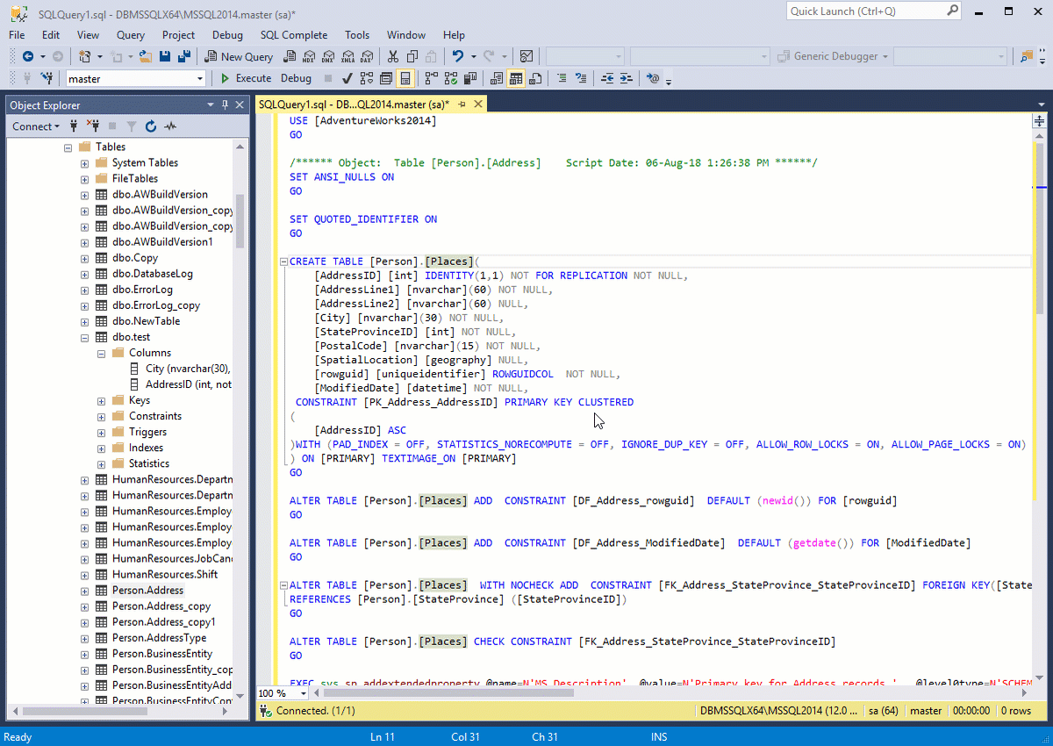Select the SQLQuery1.sql document tab
This screenshot has height=746, width=1053.
(x=353, y=104)
